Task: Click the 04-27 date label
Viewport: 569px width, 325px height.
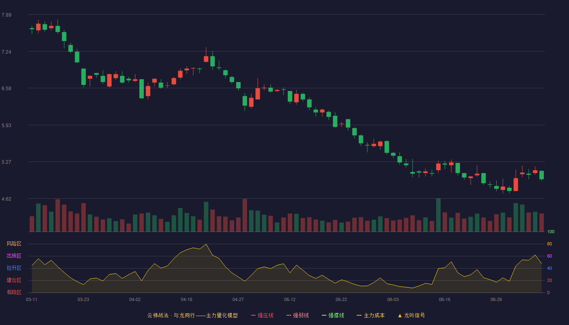Action: coord(238,299)
